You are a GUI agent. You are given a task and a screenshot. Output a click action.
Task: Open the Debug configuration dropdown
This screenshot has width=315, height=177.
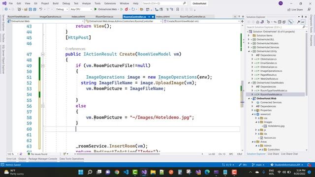point(62,9)
